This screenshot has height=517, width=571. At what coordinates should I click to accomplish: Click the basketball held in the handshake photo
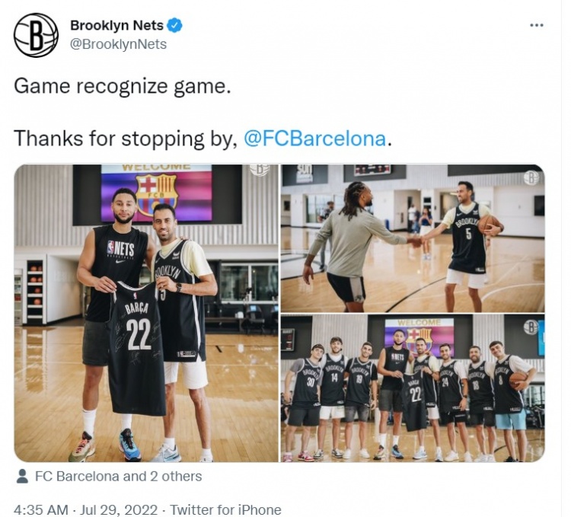pyautogui.click(x=490, y=225)
